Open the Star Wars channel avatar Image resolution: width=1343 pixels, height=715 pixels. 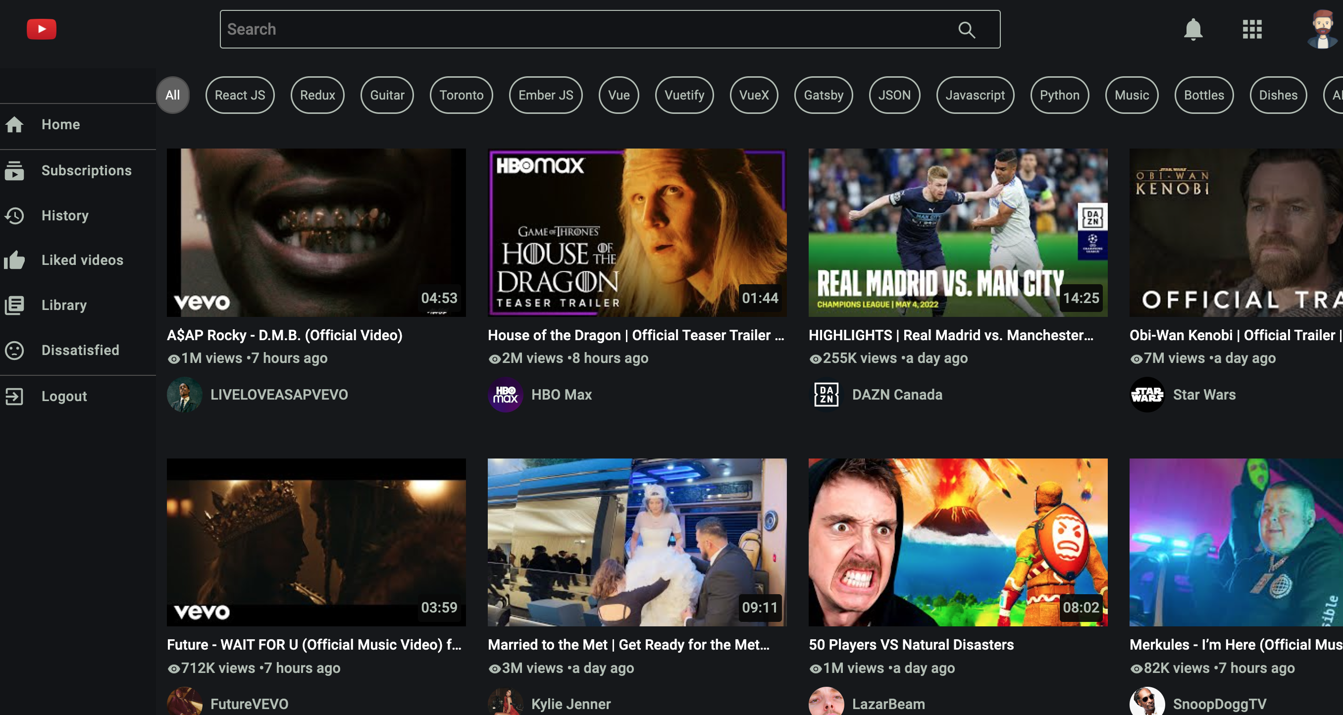click(x=1147, y=395)
